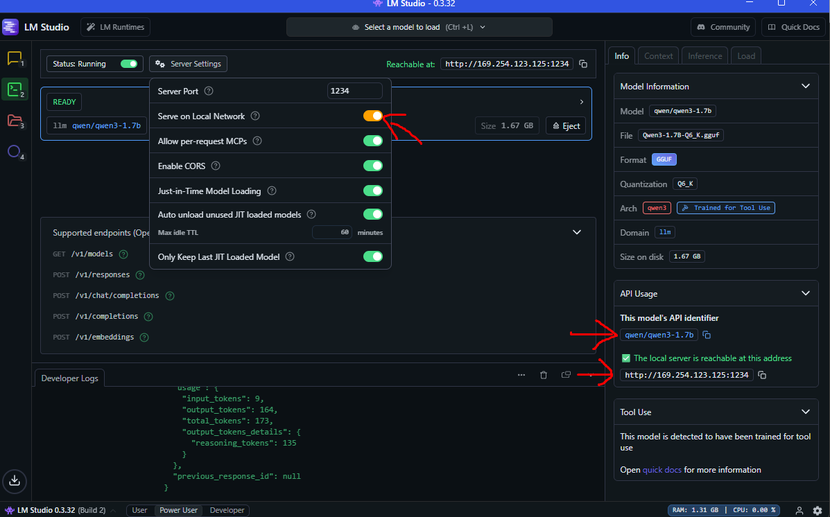
Task: Disable Serve on Local Network
Action: pos(373,116)
